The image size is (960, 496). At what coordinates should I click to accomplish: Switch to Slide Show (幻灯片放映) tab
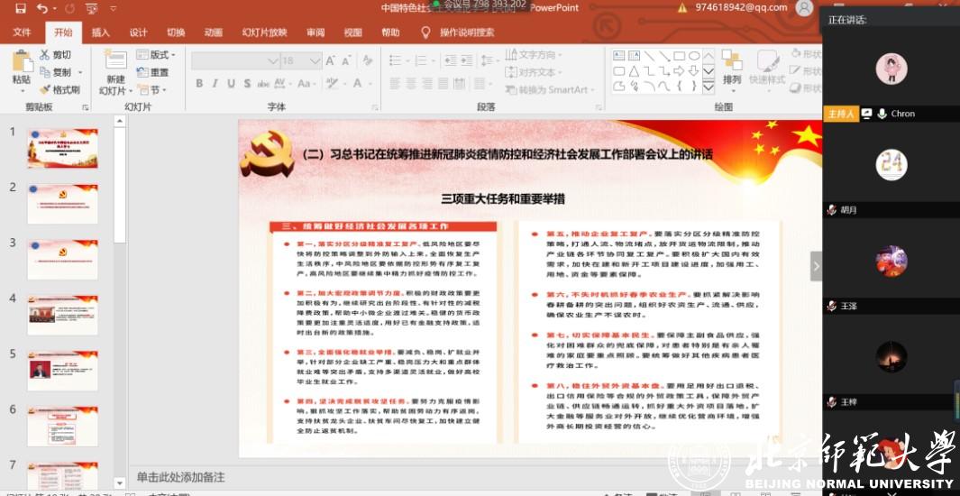click(x=264, y=32)
